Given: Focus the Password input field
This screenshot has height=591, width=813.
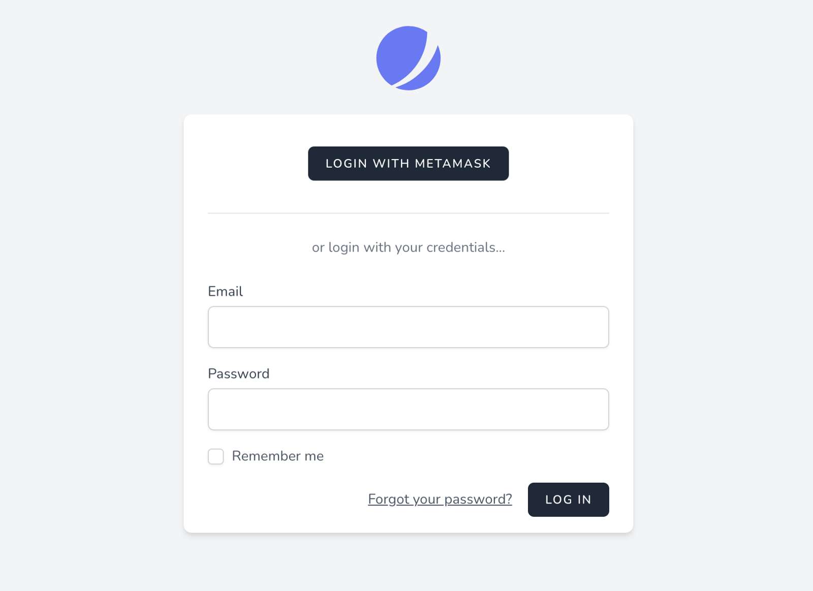Looking at the screenshot, I should tap(408, 409).
